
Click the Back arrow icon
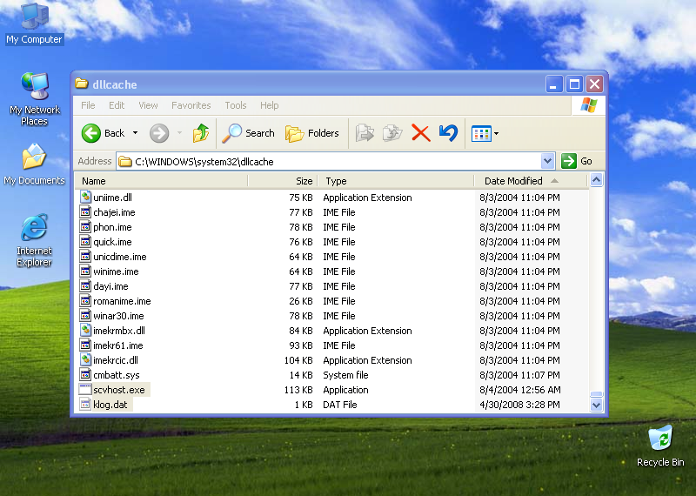tap(91, 133)
